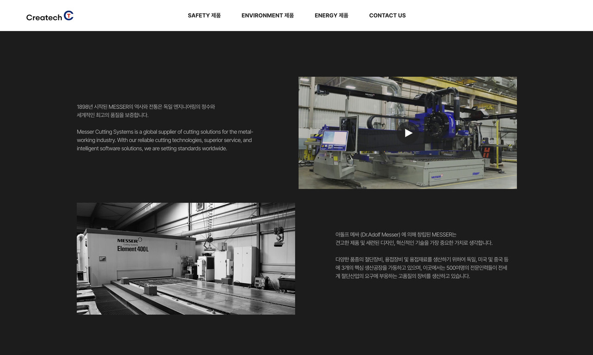Go to CONTACT US page
The width and height of the screenshot is (593, 355).
[387, 15]
